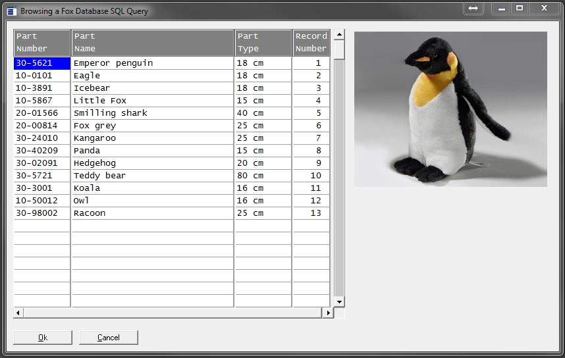Click the horizontal scrollbar left arrow
The height and width of the screenshot is (358, 565).
[x=18, y=313]
